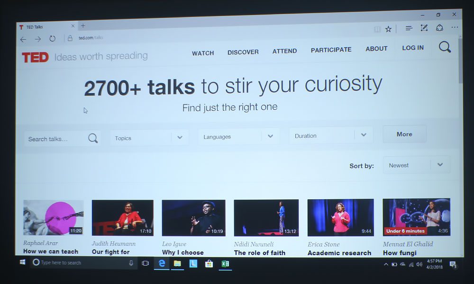
Task: Click the 'Why I choose' title link
Action: tap(183, 253)
